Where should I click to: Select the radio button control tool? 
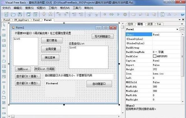[4, 56]
